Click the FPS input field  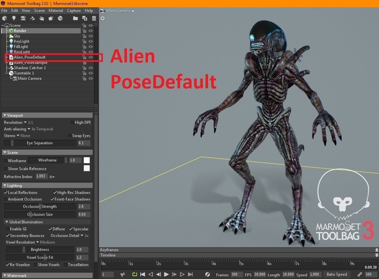[x=260, y=274]
